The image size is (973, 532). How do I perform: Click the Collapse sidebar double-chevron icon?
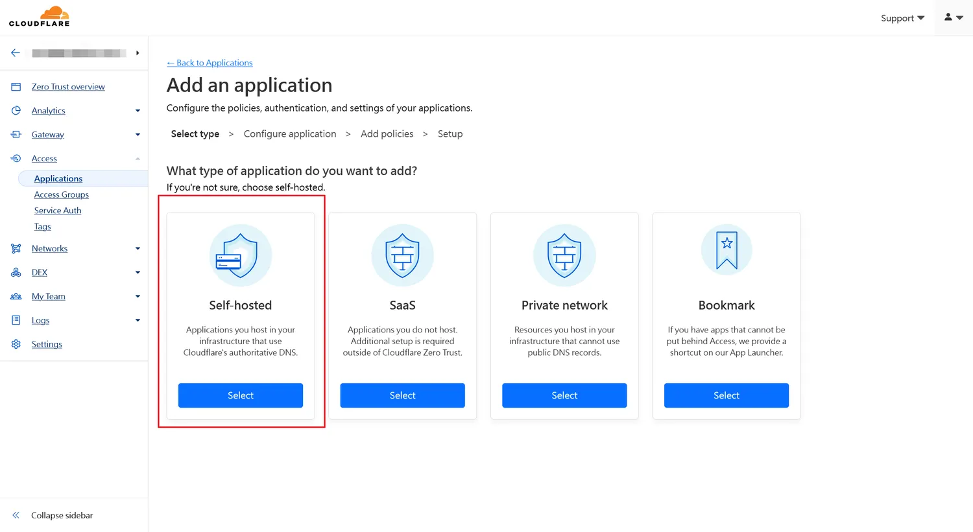coord(16,515)
